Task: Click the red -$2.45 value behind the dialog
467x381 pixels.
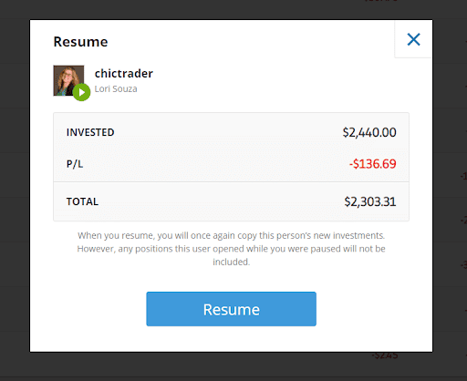Action: point(385,355)
